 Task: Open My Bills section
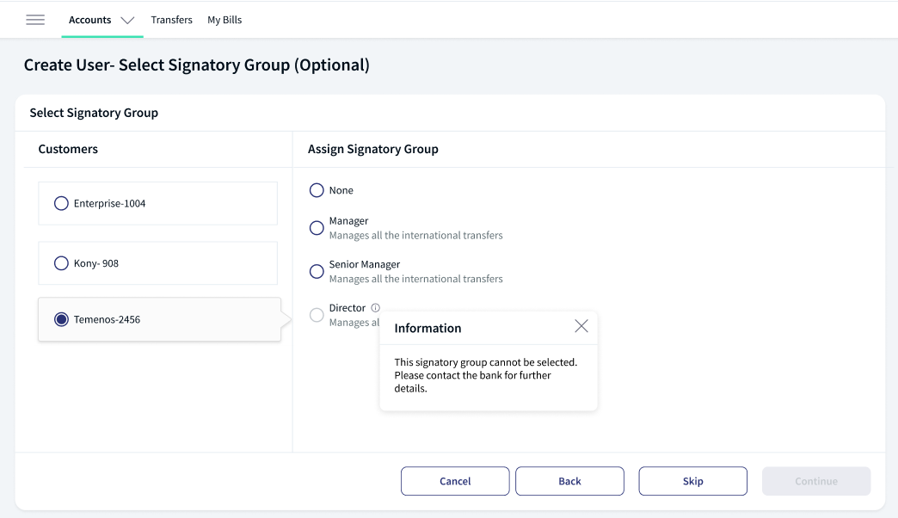pos(224,20)
